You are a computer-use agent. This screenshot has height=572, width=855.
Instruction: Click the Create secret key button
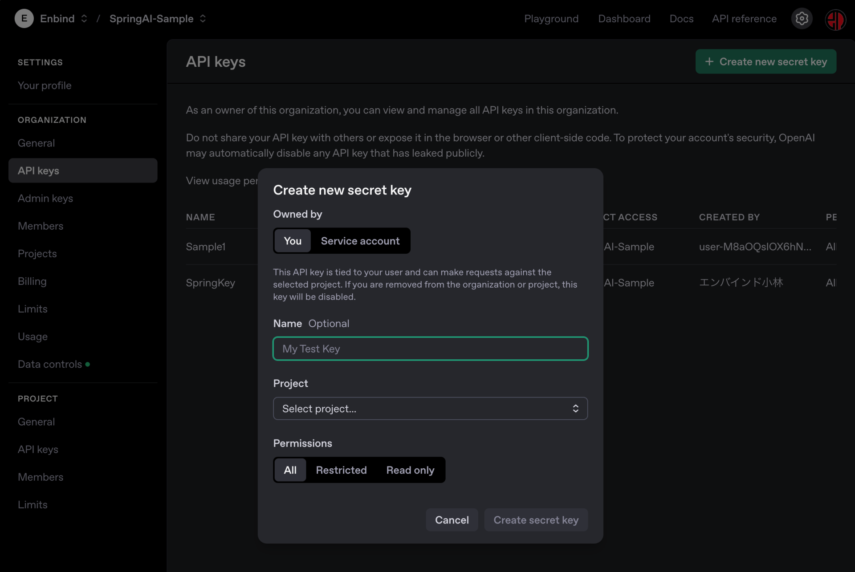coord(536,520)
